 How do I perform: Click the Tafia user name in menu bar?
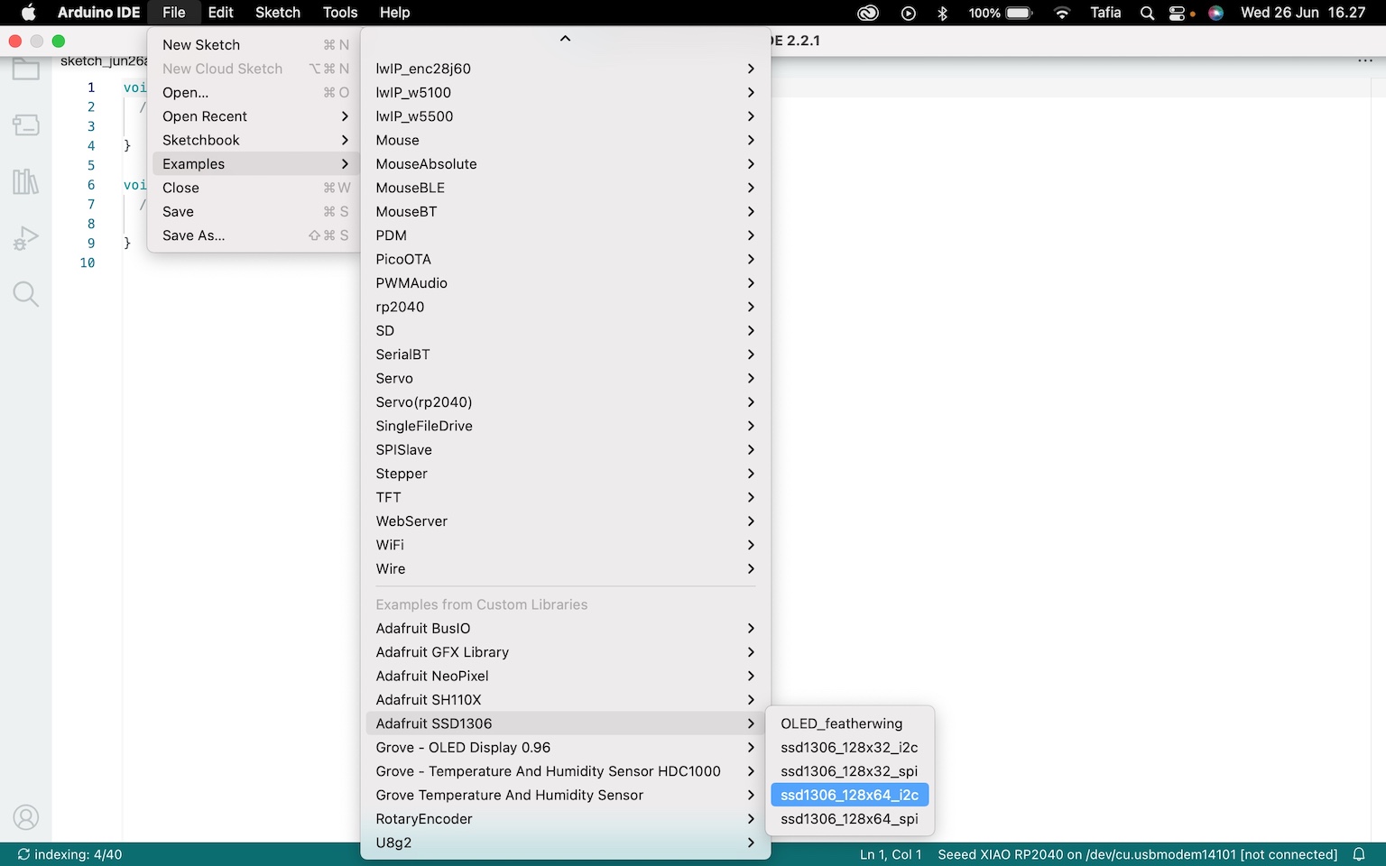coord(1105,13)
